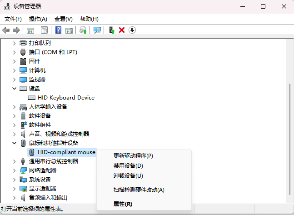Expand the 系统设备 category
Screen dimensions: 294x215
[x=14, y=180]
